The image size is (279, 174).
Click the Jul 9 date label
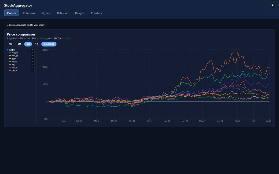pyautogui.click(x=253, y=121)
